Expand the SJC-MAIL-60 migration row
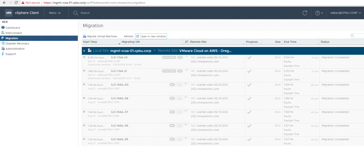 [x=84, y=85]
